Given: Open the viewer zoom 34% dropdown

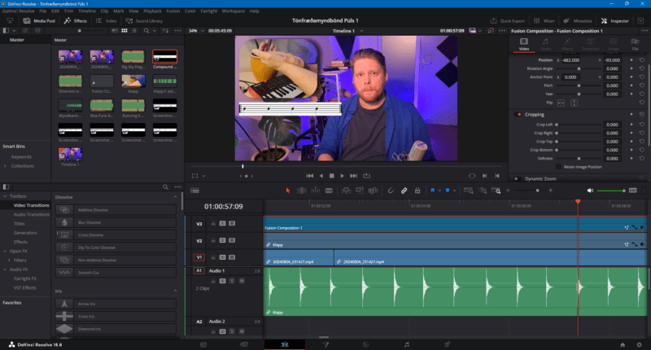Looking at the screenshot, I should coord(196,30).
